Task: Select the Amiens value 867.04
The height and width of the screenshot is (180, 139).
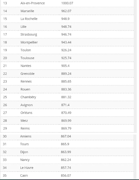Action: [66, 136]
